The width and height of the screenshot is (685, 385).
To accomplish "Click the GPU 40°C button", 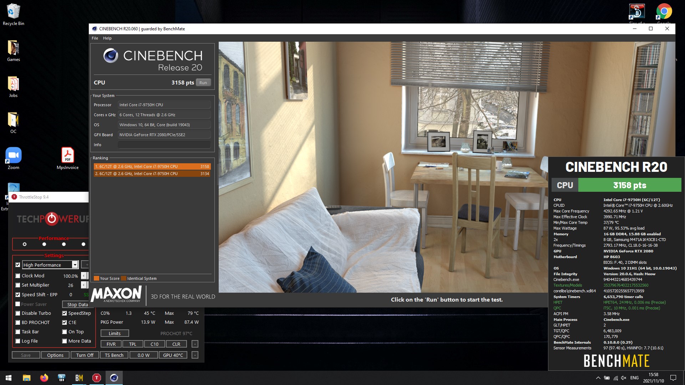I will 173,355.
